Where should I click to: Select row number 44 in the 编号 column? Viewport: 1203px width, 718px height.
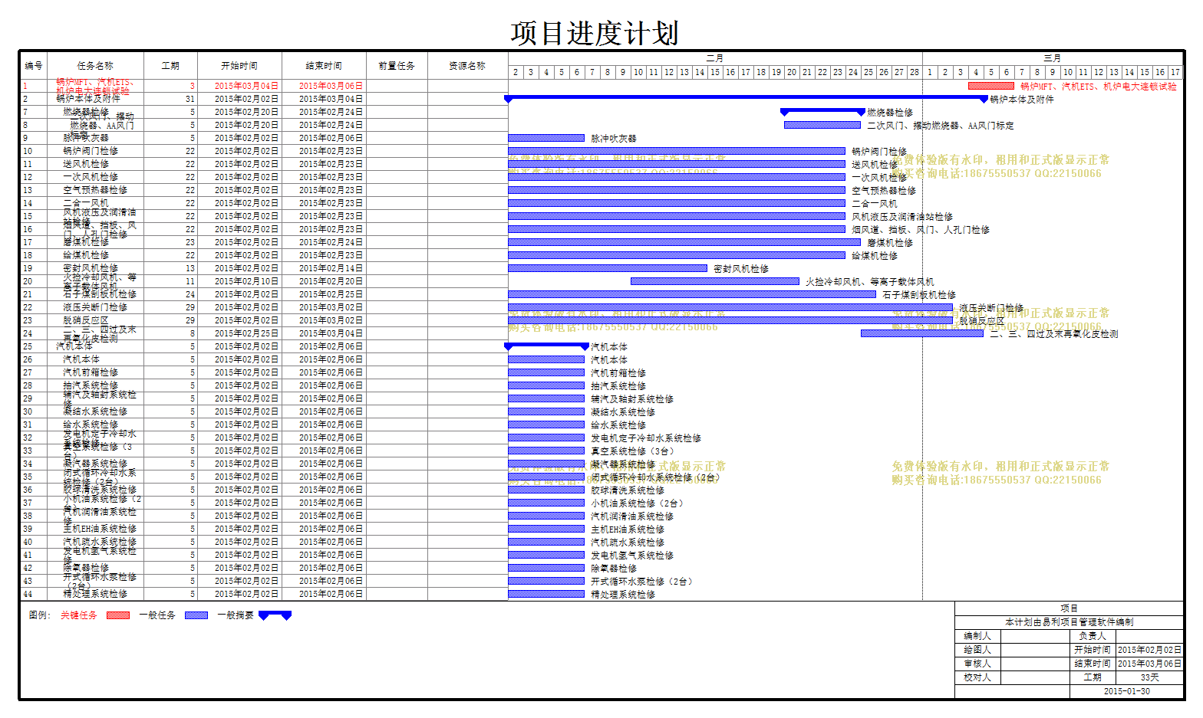(28, 594)
